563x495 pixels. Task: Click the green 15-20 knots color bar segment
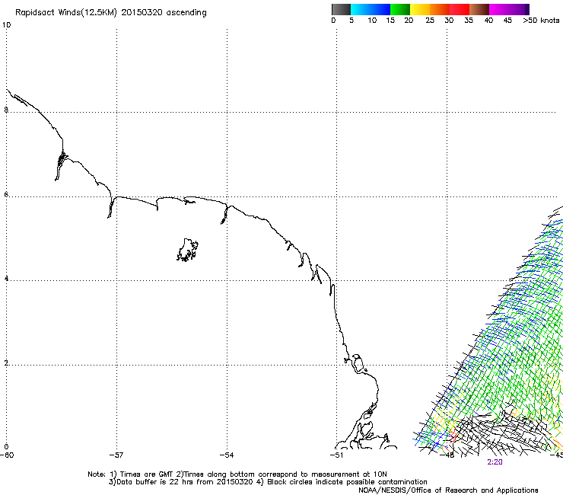tap(400, 9)
